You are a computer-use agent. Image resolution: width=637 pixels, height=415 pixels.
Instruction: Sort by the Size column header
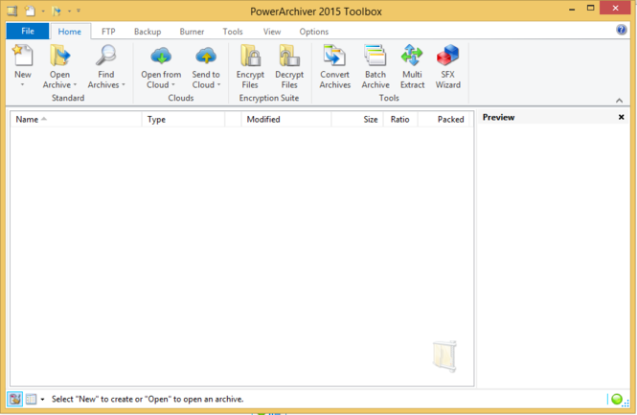(357, 119)
